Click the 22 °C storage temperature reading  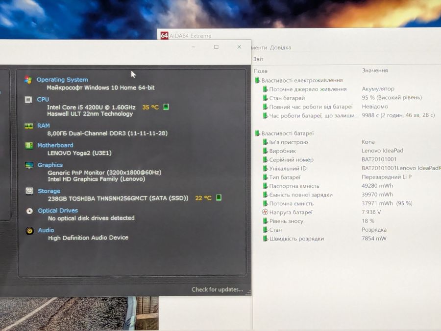coord(203,198)
